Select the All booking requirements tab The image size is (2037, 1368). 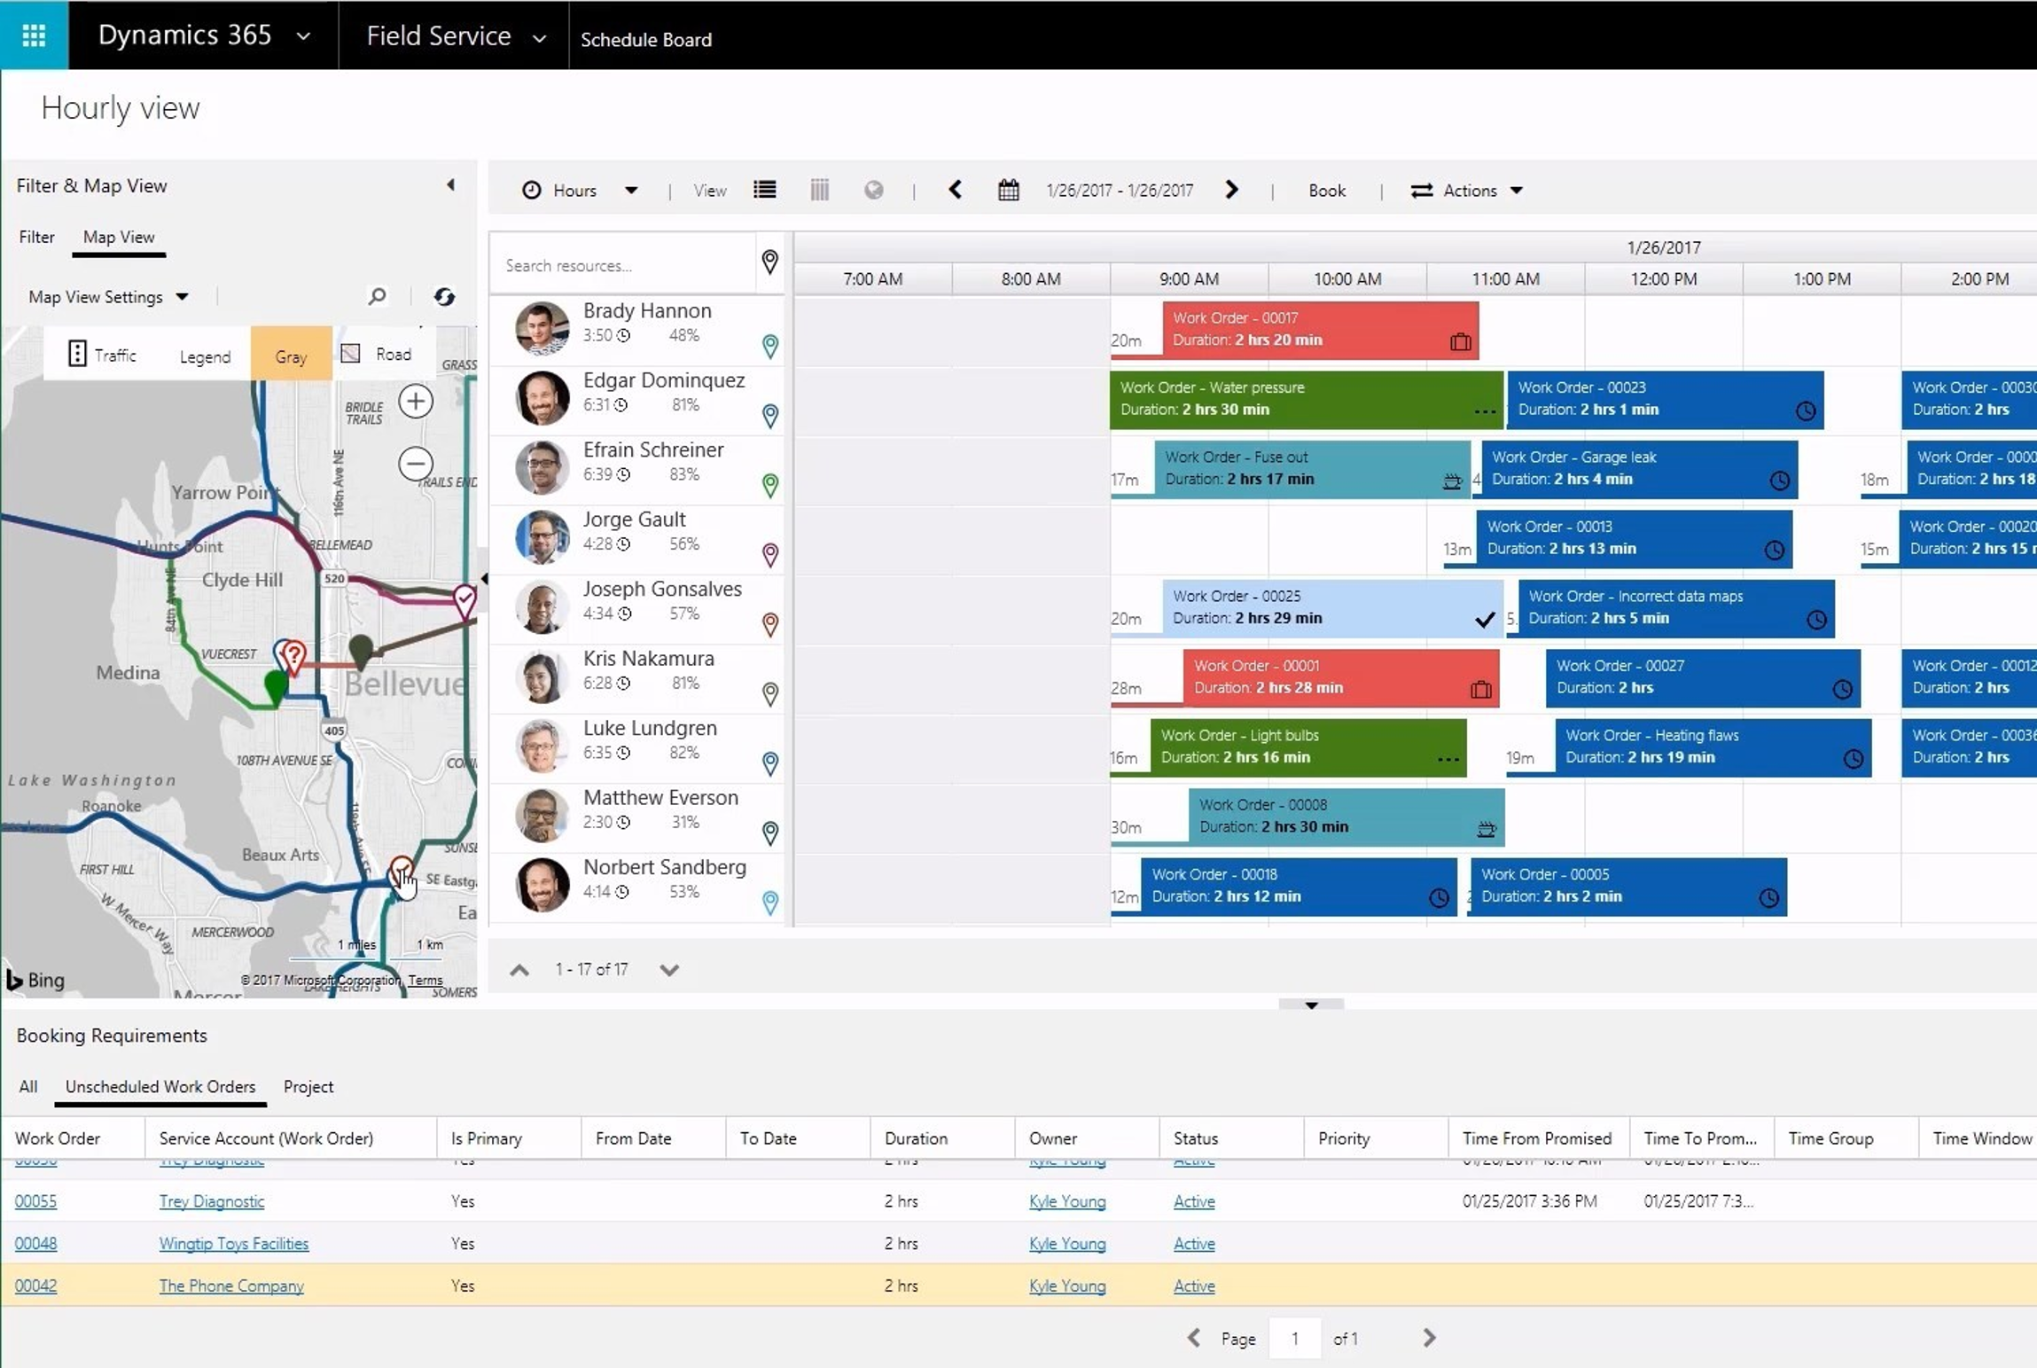tap(28, 1086)
